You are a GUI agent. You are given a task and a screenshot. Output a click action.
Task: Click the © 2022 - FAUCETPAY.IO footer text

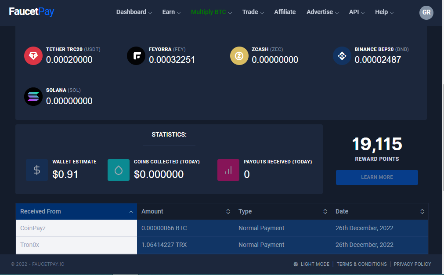pyautogui.click(x=38, y=264)
